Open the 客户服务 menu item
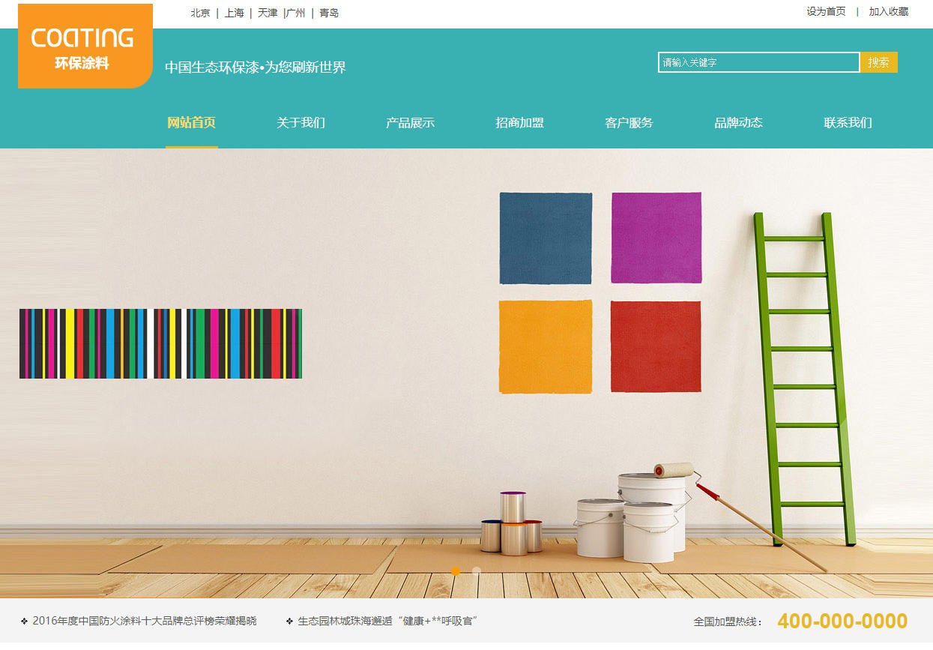The width and height of the screenshot is (933, 650). pyautogui.click(x=629, y=123)
